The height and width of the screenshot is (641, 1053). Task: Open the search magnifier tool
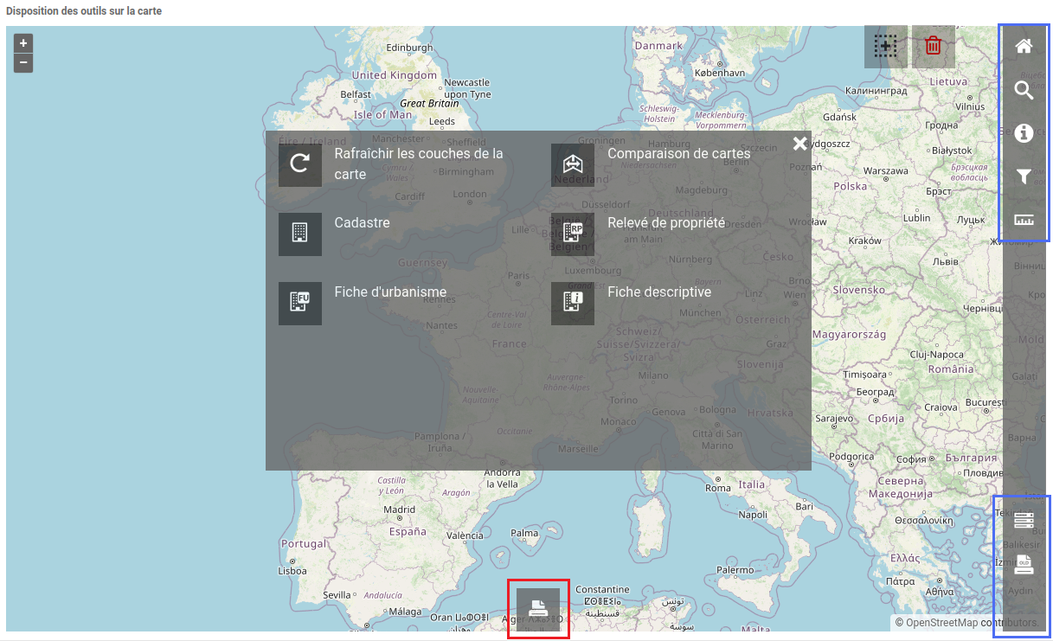1024,90
